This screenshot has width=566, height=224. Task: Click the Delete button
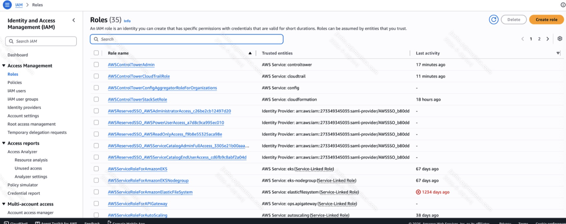513,20
